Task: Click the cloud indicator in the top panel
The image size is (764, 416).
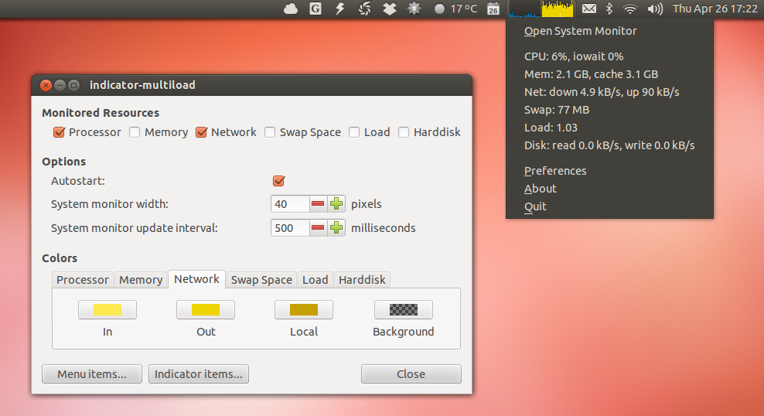Action: (x=291, y=9)
